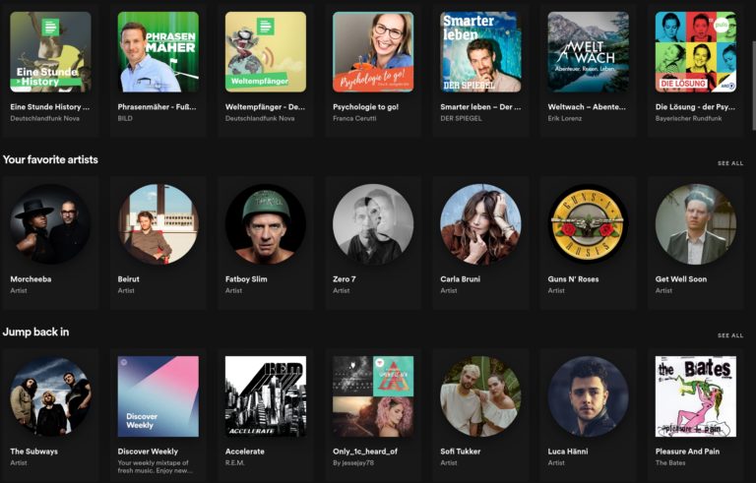Click 'The Bates' artist text
This screenshot has width=756, height=483.
click(669, 462)
